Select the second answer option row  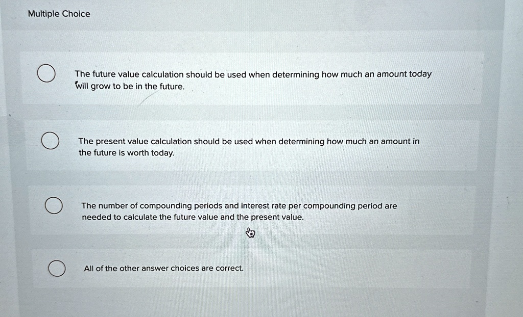point(250,145)
